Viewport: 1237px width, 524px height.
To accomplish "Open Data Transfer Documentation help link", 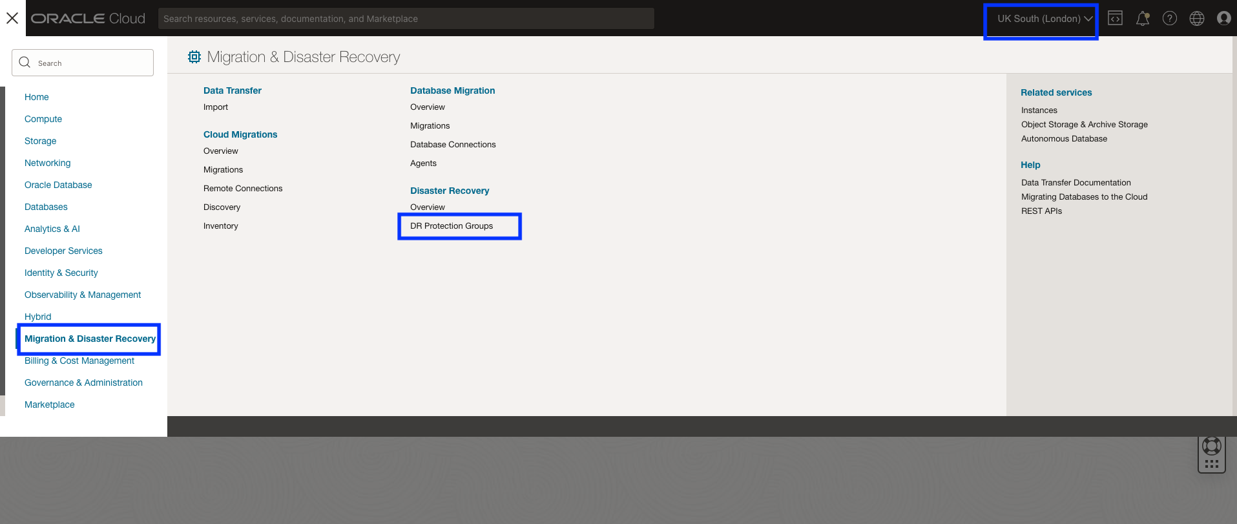I will (x=1076, y=183).
